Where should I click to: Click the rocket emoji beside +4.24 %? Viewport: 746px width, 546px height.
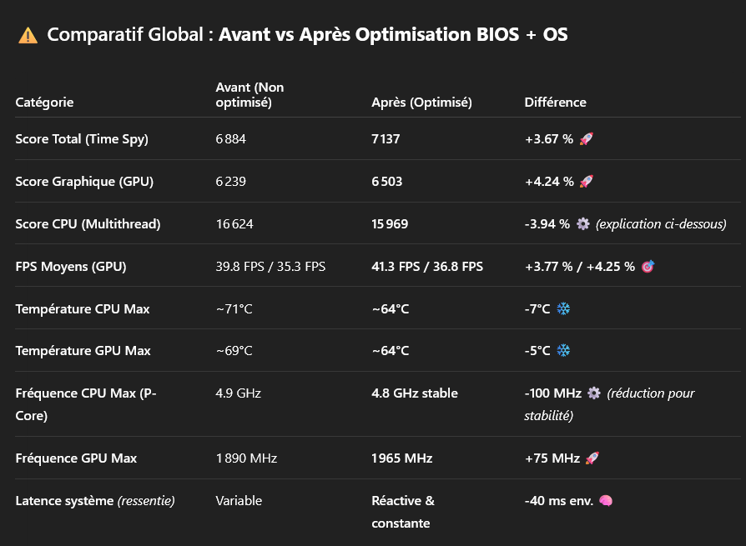[586, 181]
